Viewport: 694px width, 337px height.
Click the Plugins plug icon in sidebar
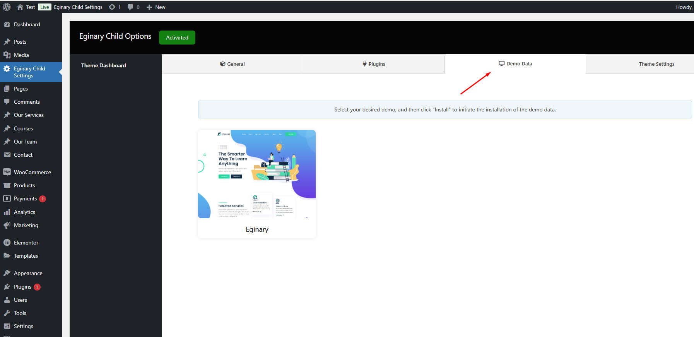point(7,287)
